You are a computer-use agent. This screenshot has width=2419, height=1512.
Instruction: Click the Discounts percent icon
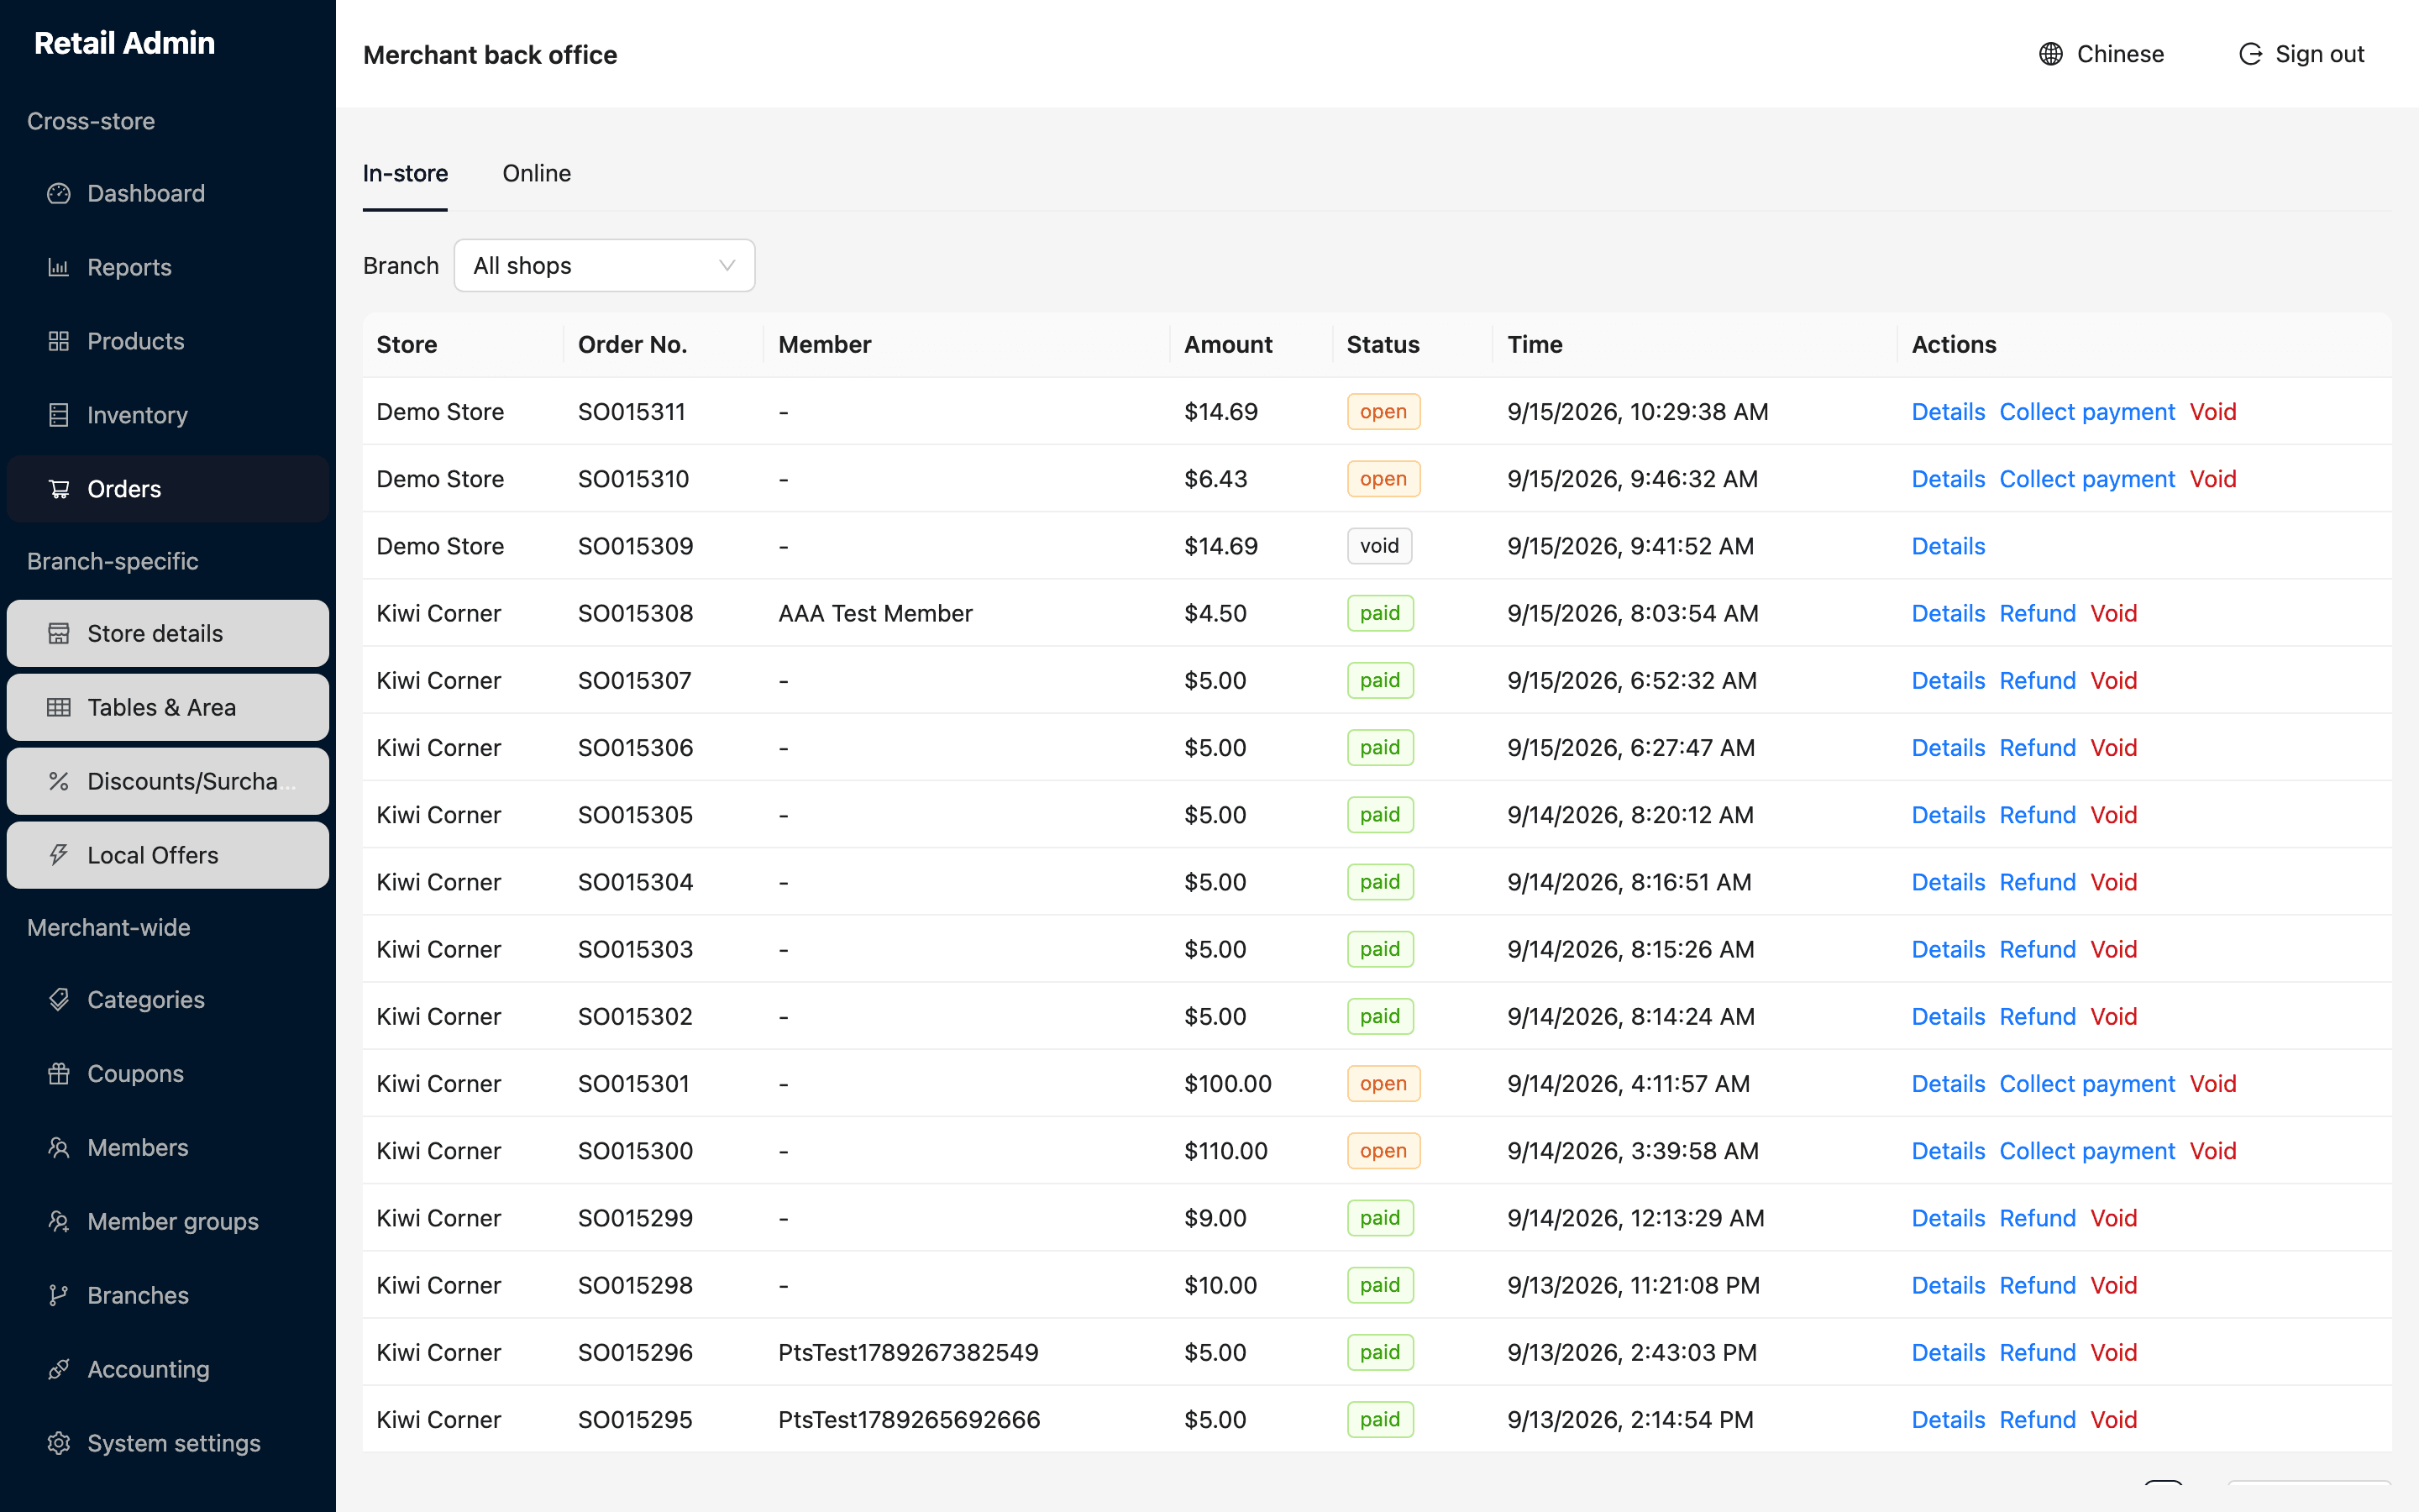coord(59,782)
